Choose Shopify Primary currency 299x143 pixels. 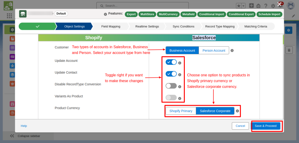[181, 111]
